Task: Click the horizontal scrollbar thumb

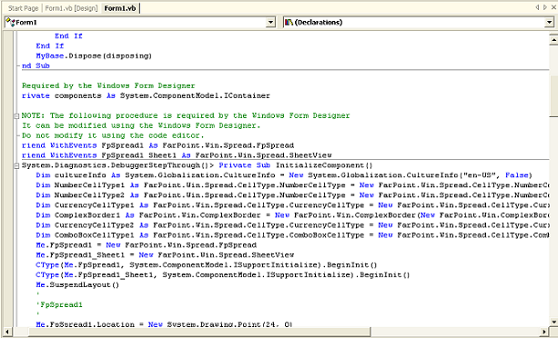Action: pyautogui.click(x=199, y=332)
